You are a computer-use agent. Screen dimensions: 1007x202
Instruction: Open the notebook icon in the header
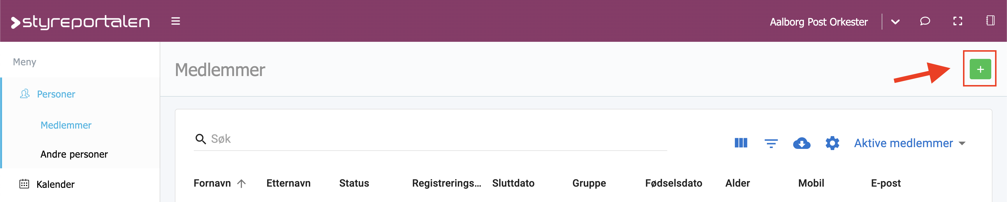click(x=990, y=21)
